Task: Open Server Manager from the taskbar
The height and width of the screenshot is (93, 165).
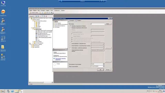Action: pos(8,91)
